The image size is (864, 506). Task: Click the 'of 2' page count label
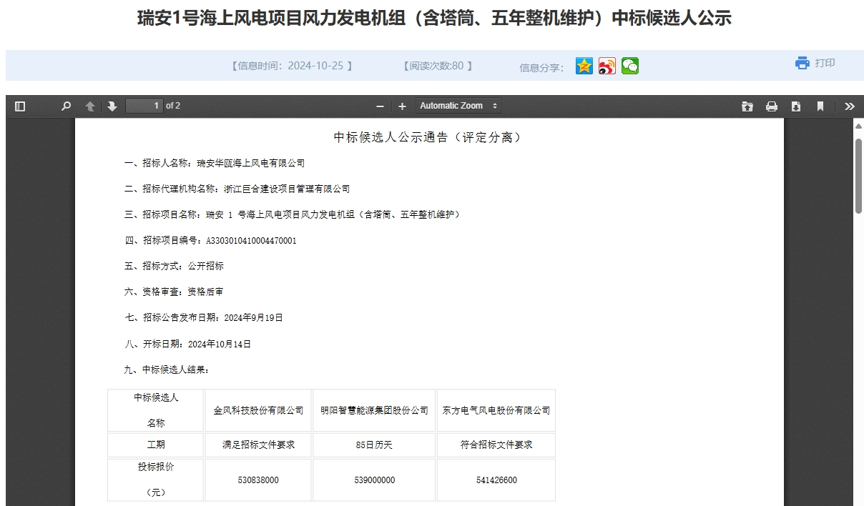click(x=173, y=106)
